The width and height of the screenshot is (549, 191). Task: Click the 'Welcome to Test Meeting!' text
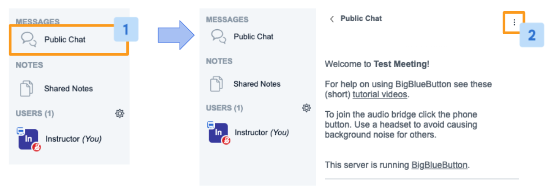click(x=377, y=64)
